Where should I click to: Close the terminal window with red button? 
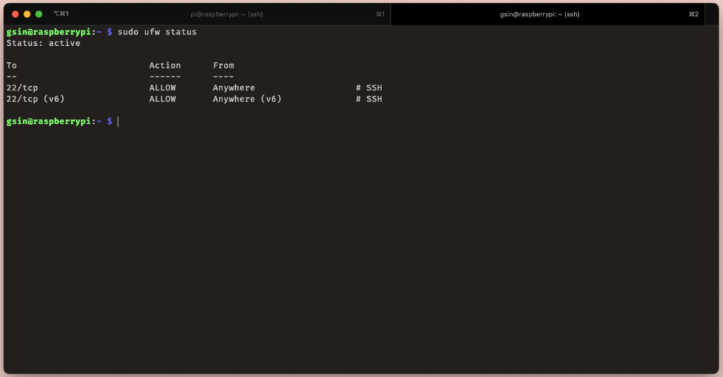(16, 14)
